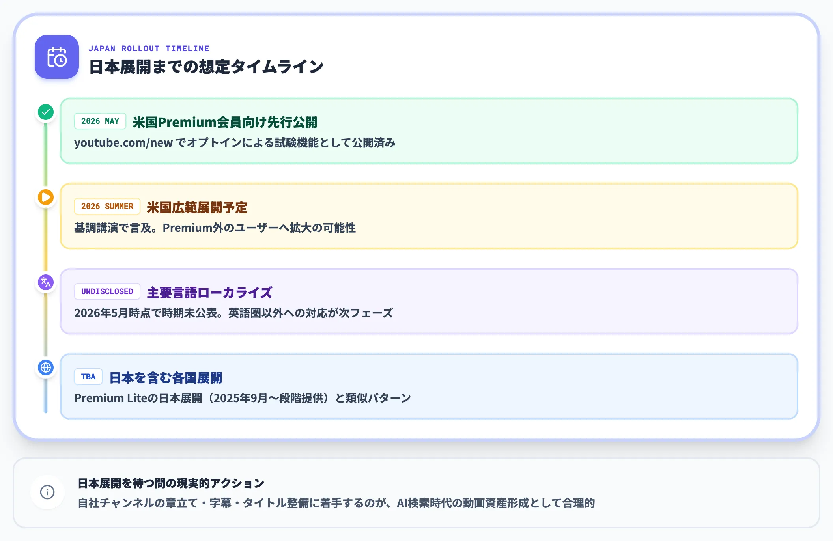
Task: Click heading 米国広範展開予定
Action: click(x=197, y=207)
